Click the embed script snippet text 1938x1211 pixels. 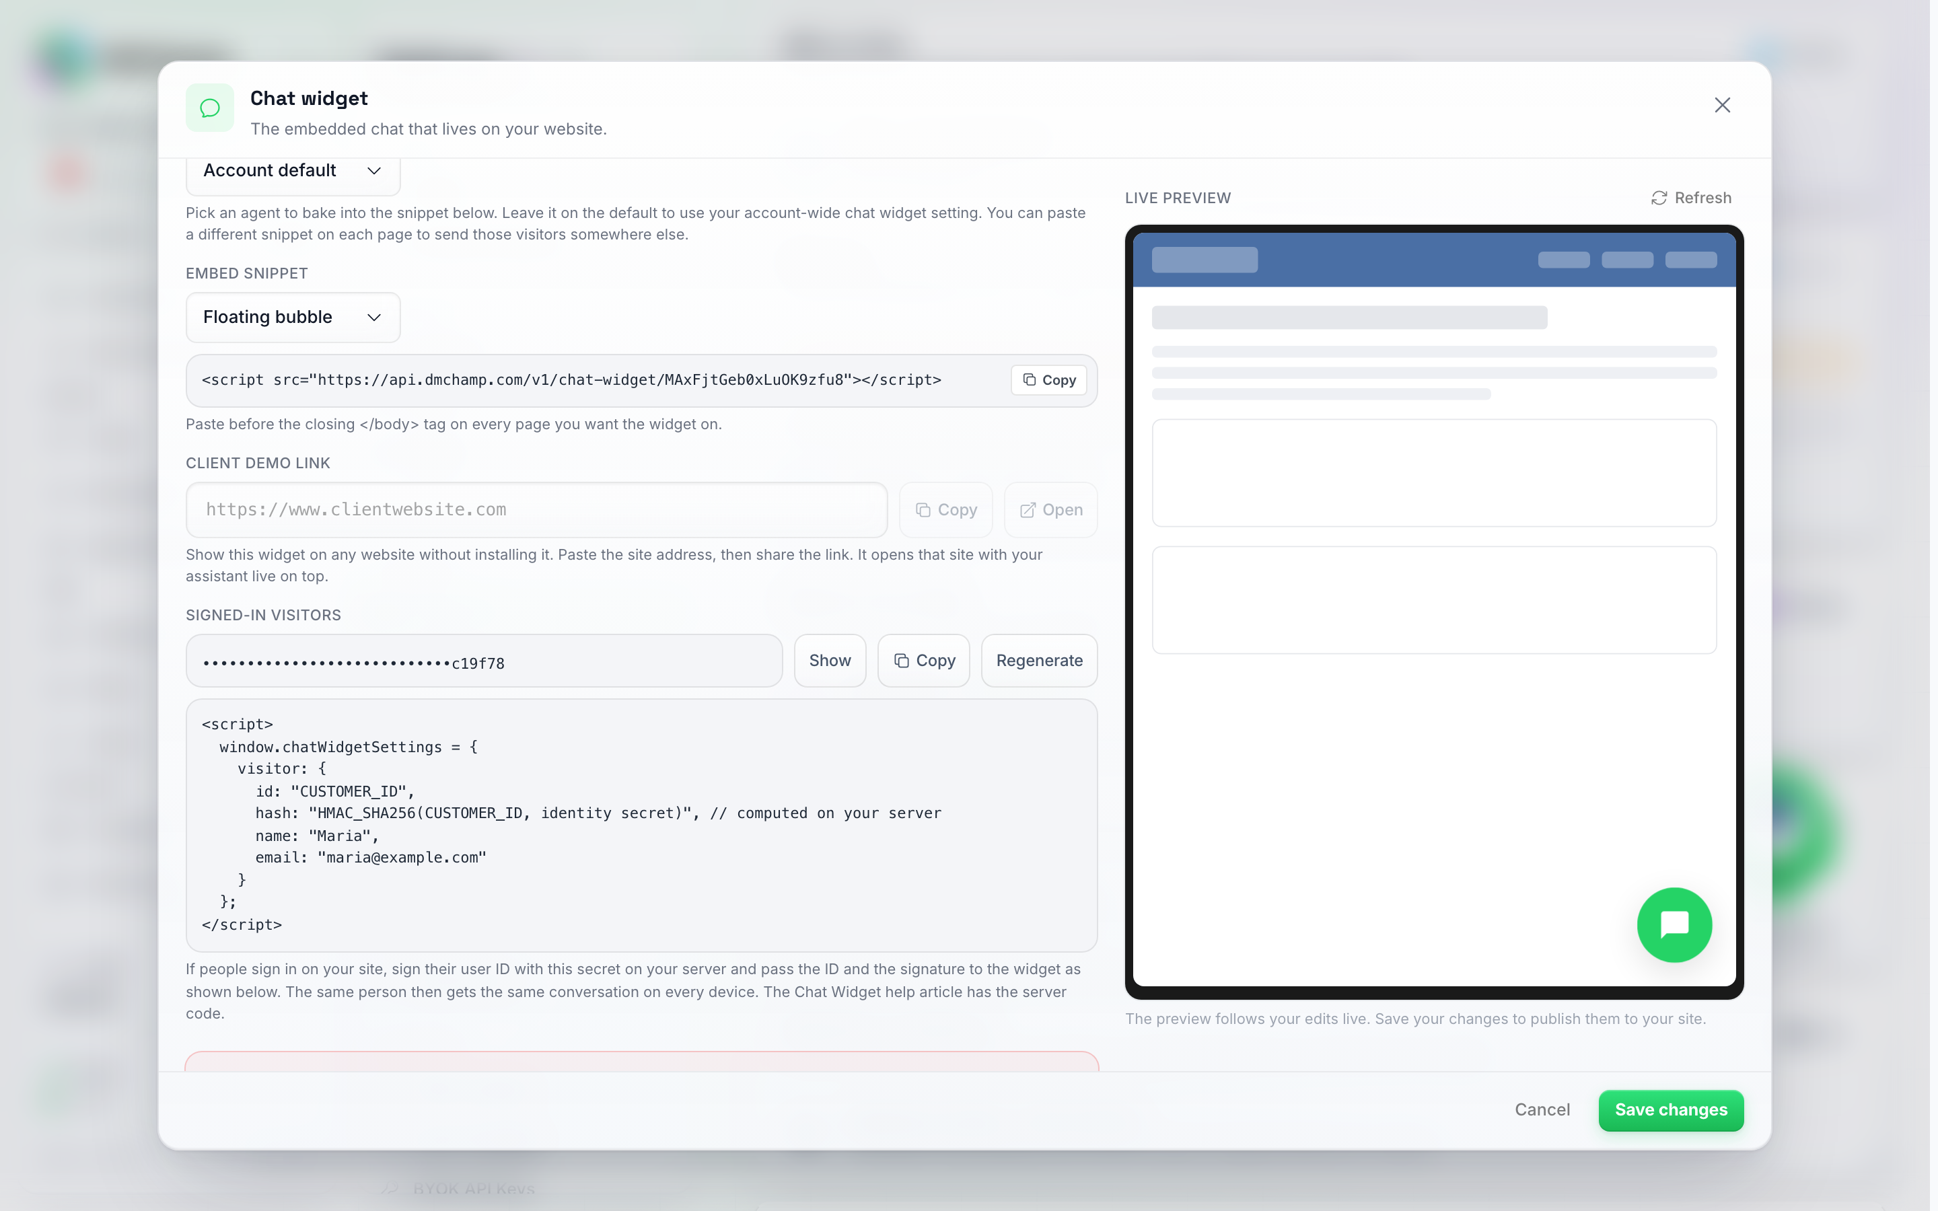coord(571,379)
